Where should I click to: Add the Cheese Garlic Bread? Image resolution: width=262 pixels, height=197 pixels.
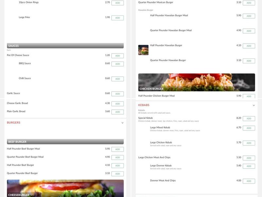coord(117,103)
